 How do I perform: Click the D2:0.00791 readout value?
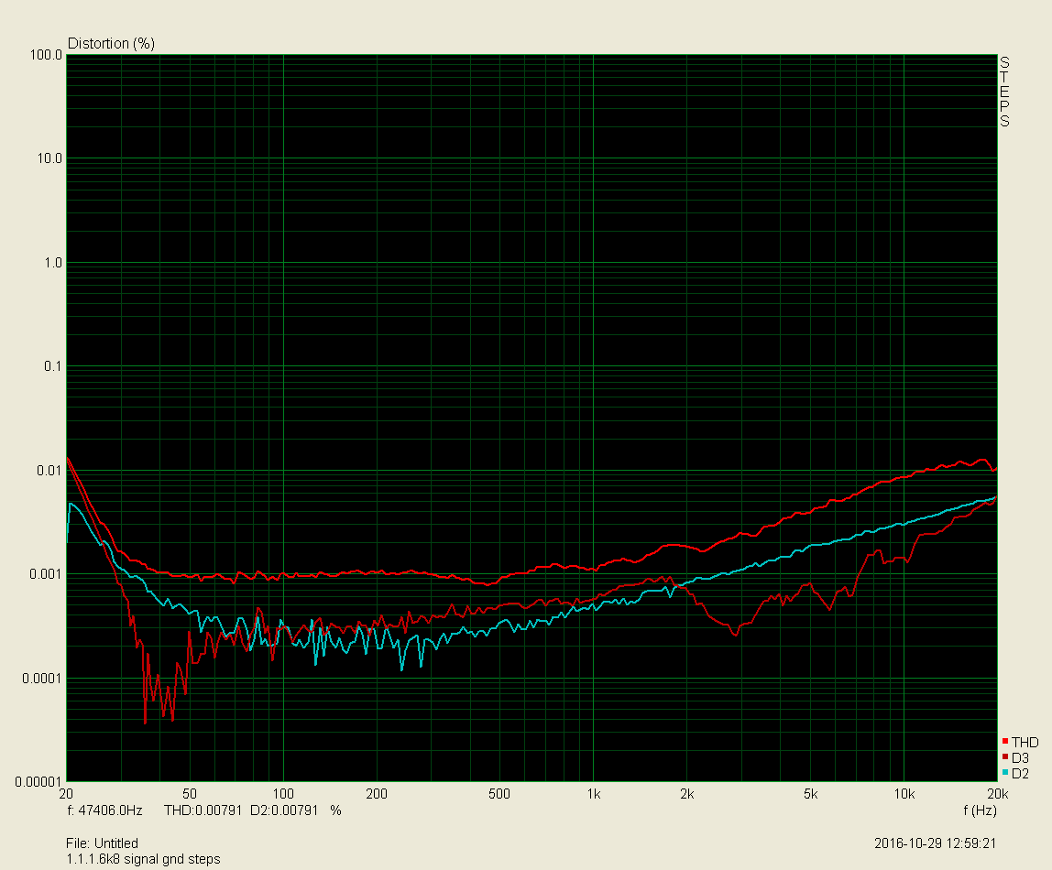click(284, 810)
